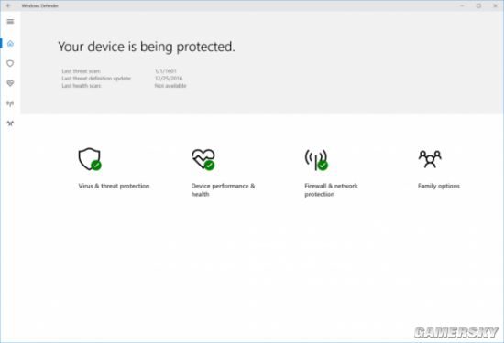
Task: Click the 'Last threat definition update' text
Action: [96, 79]
